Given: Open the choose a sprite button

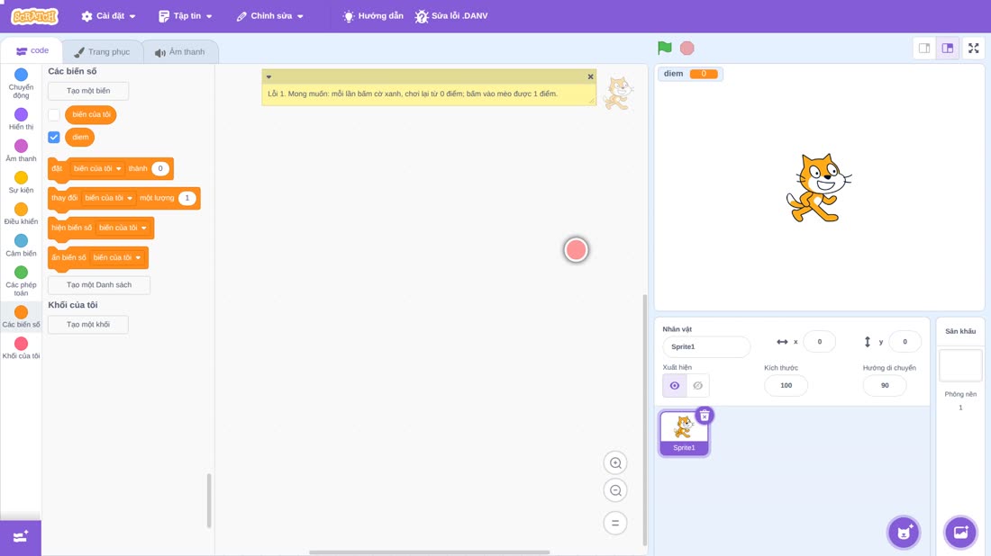Looking at the screenshot, I should [x=904, y=532].
